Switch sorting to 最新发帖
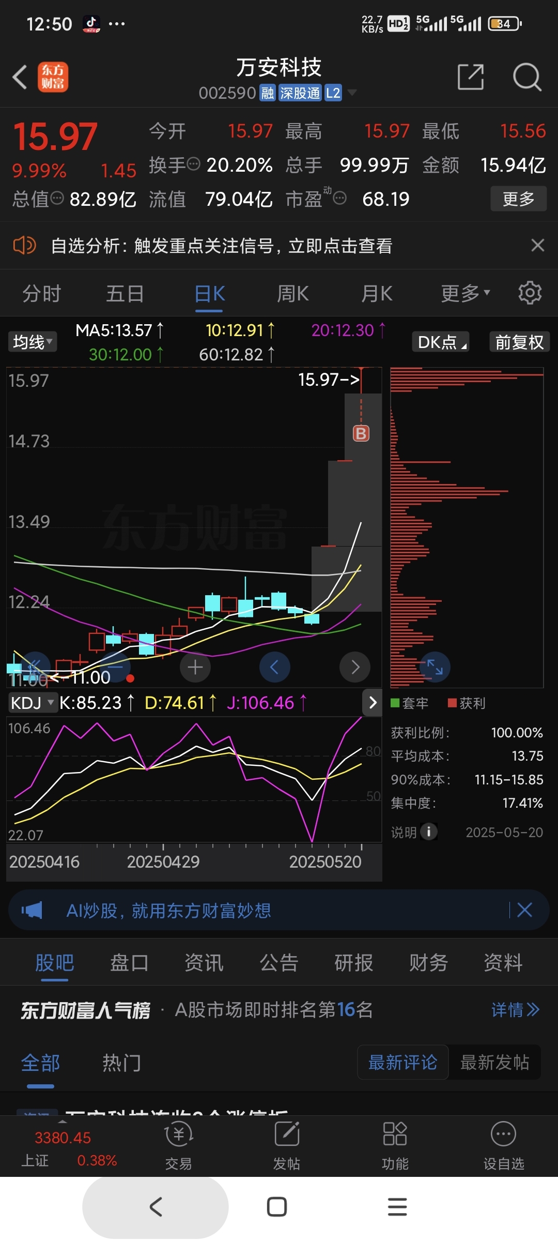 click(494, 1063)
